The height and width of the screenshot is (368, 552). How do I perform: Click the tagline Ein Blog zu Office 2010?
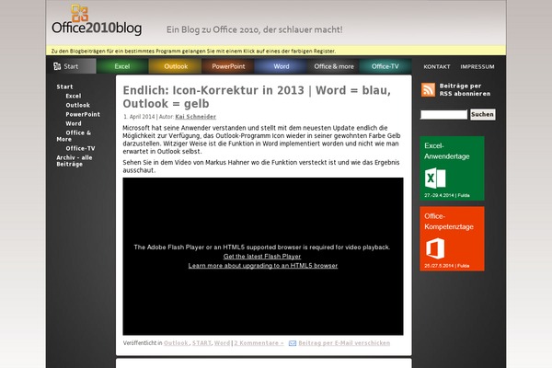coord(255,29)
